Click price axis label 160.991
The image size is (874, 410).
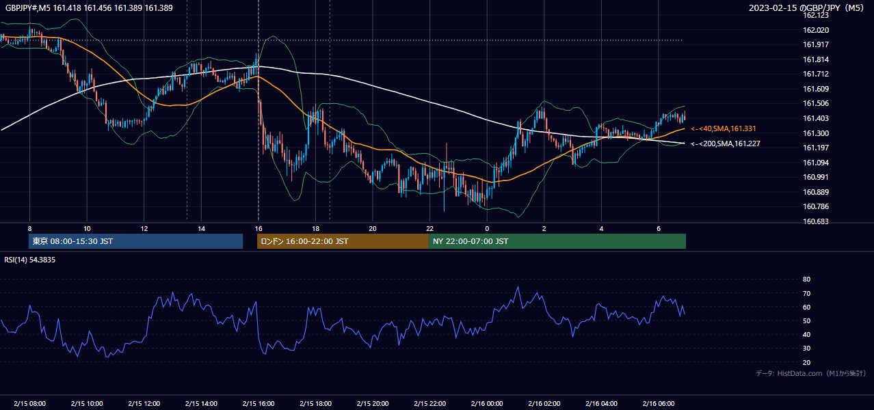pos(815,177)
